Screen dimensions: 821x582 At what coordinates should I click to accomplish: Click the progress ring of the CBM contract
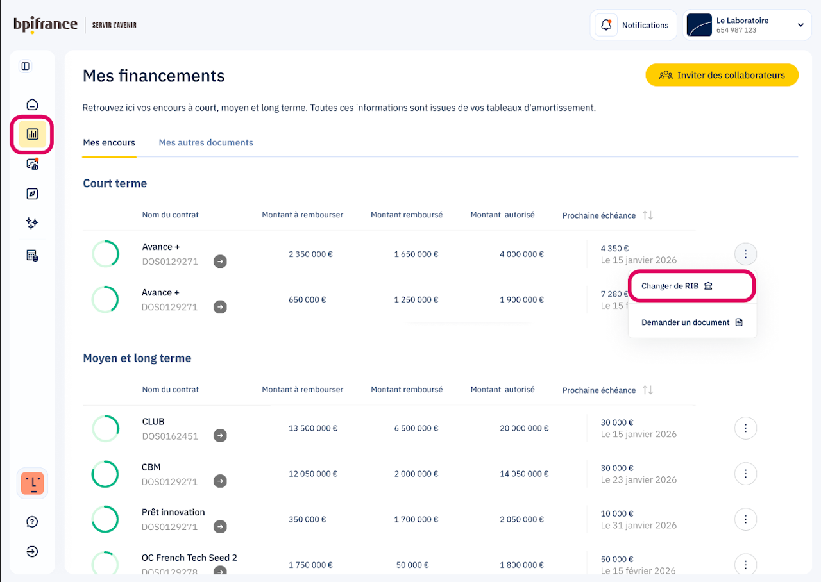[x=105, y=474]
